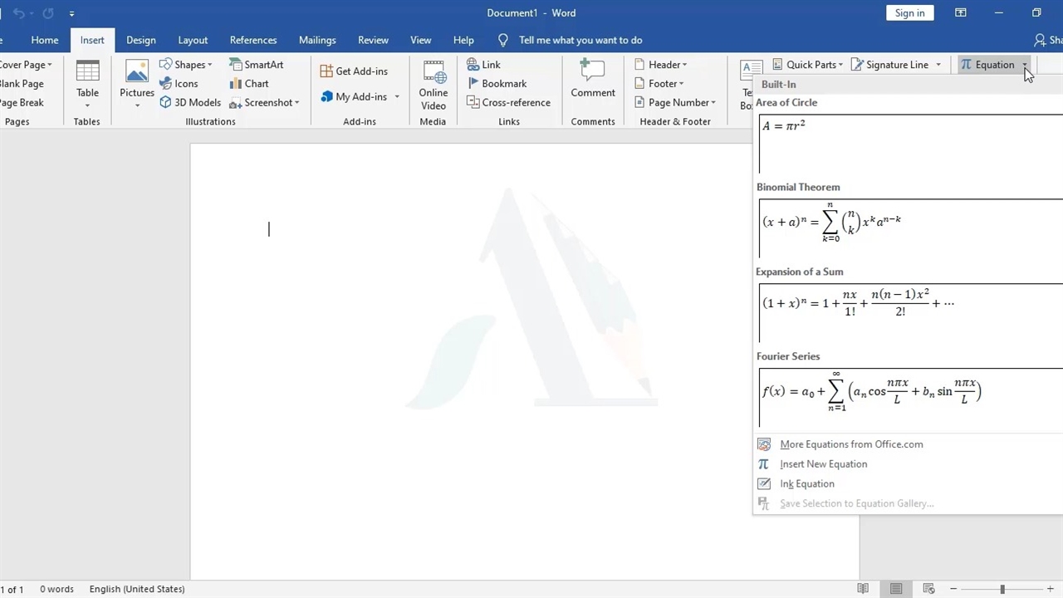Adjust the zoom slider in status bar
The image size is (1063, 598).
[x=1002, y=589]
